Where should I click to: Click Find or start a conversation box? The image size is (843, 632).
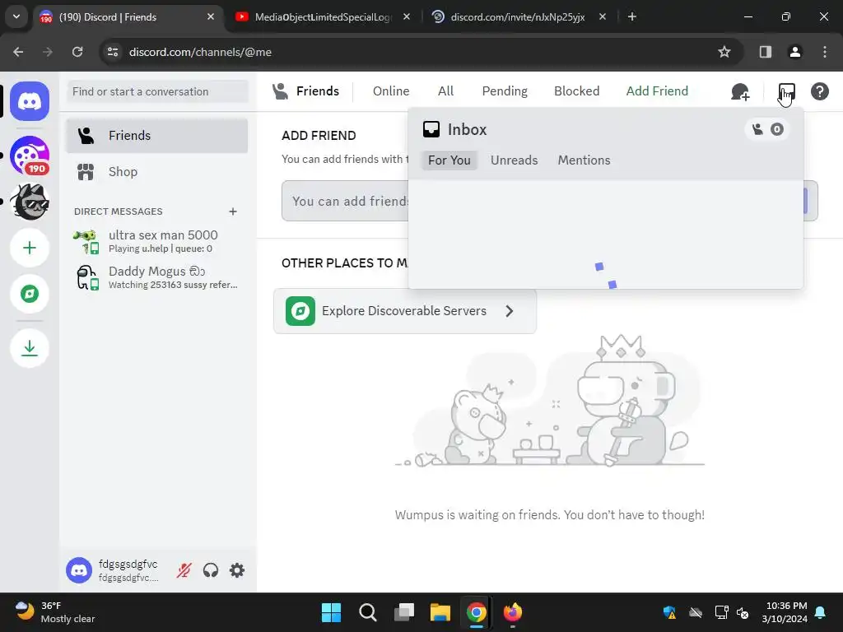[x=157, y=92]
